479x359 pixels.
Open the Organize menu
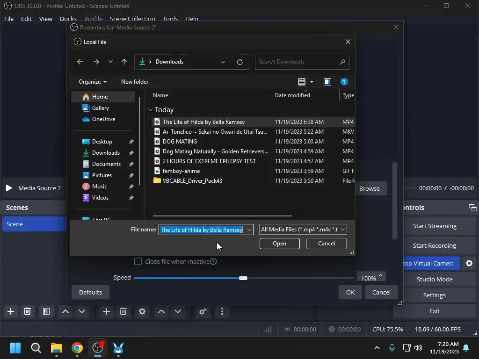(93, 82)
